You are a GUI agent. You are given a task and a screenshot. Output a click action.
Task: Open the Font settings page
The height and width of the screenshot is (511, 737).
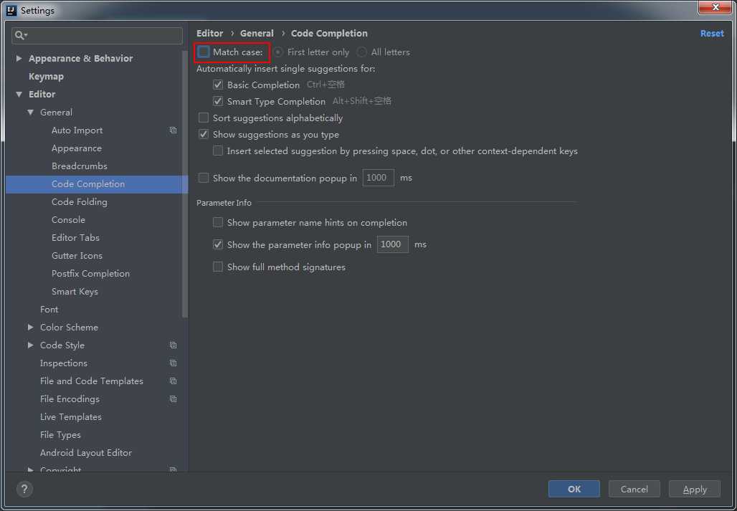(x=49, y=309)
